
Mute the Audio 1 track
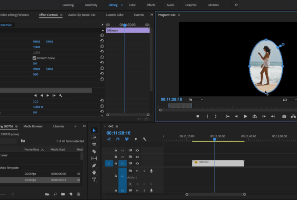click(137, 171)
